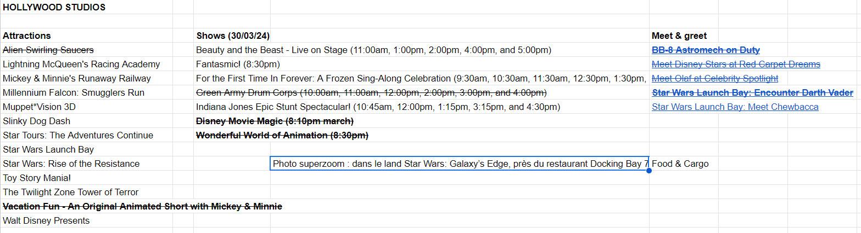Follow the Meet Olaf at Celebrity Spotlight link

(715, 79)
